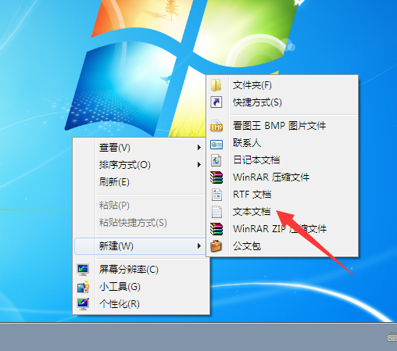Create a new 日记本文档
This screenshot has width=397, height=351.
point(282,160)
